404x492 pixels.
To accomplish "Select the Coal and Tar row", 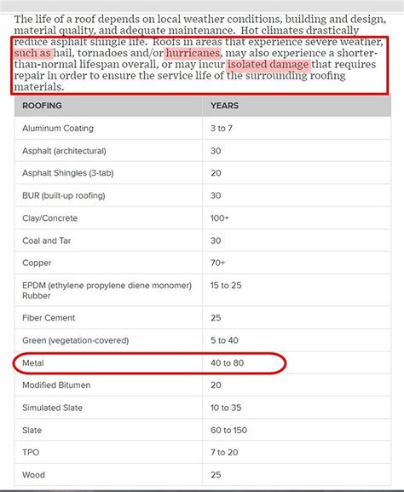I will [203, 240].
